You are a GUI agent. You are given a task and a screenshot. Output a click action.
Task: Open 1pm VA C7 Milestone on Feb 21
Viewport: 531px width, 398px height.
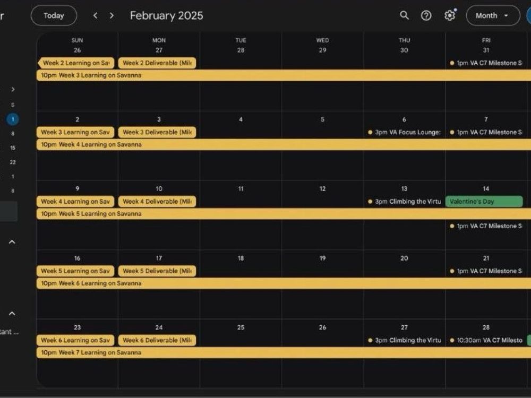pos(486,271)
